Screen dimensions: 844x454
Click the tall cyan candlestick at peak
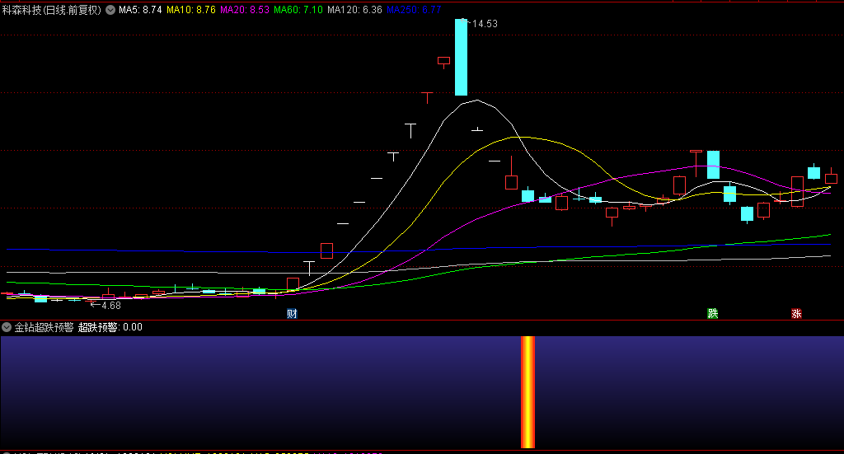pos(461,57)
